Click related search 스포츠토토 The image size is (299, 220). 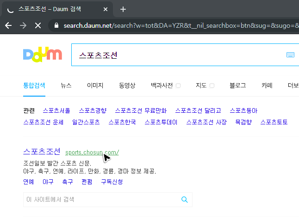click(274, 122)
